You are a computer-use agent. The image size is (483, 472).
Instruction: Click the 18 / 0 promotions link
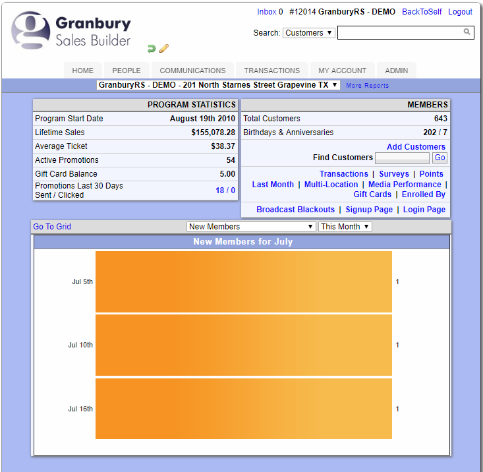225,191
